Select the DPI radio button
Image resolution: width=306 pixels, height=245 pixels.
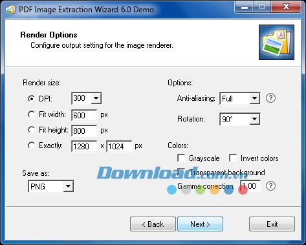(31, 99)
